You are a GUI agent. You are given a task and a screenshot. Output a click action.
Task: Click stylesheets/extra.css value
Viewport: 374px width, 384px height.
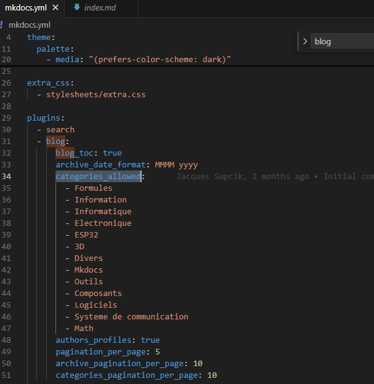pos(96,95)
